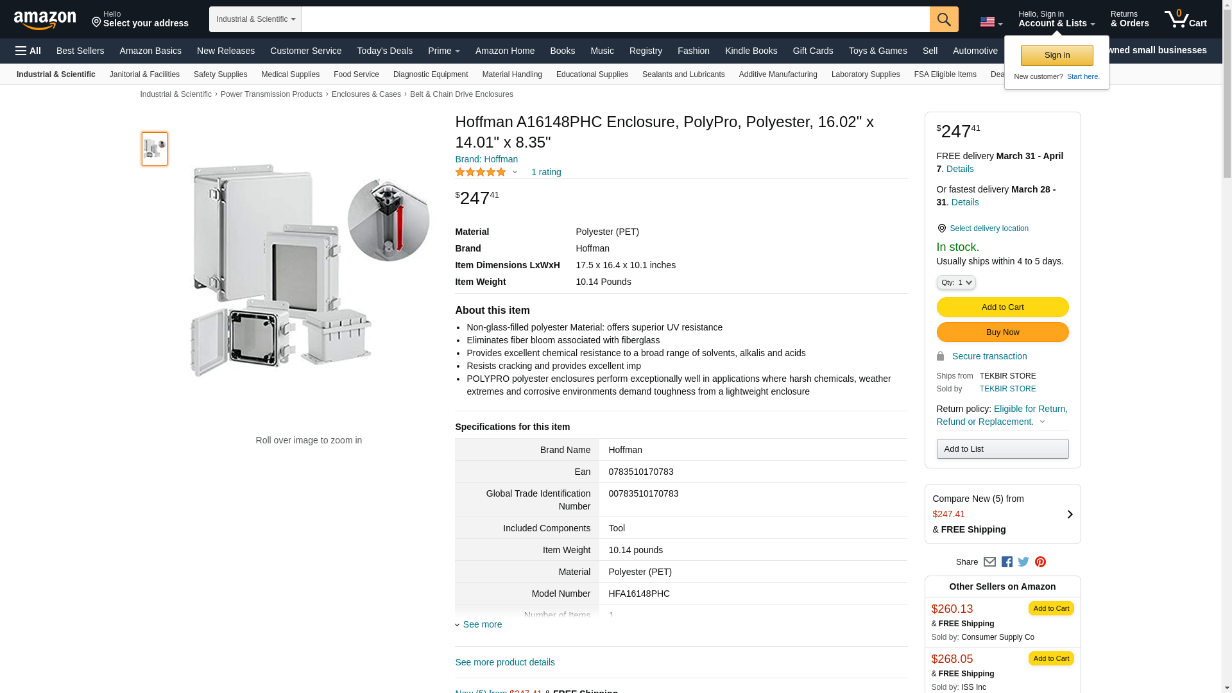The image size is (1232, 693).
Task: Open the All hamburger menu
Action: tap(28, 51)
